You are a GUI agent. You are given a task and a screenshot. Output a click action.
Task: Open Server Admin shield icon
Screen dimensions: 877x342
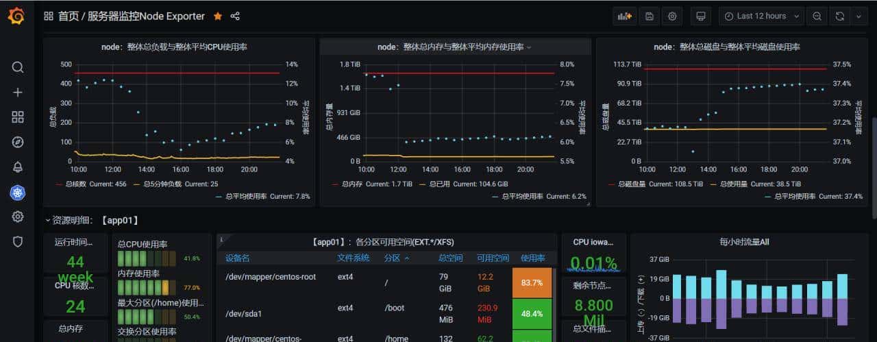18,241
